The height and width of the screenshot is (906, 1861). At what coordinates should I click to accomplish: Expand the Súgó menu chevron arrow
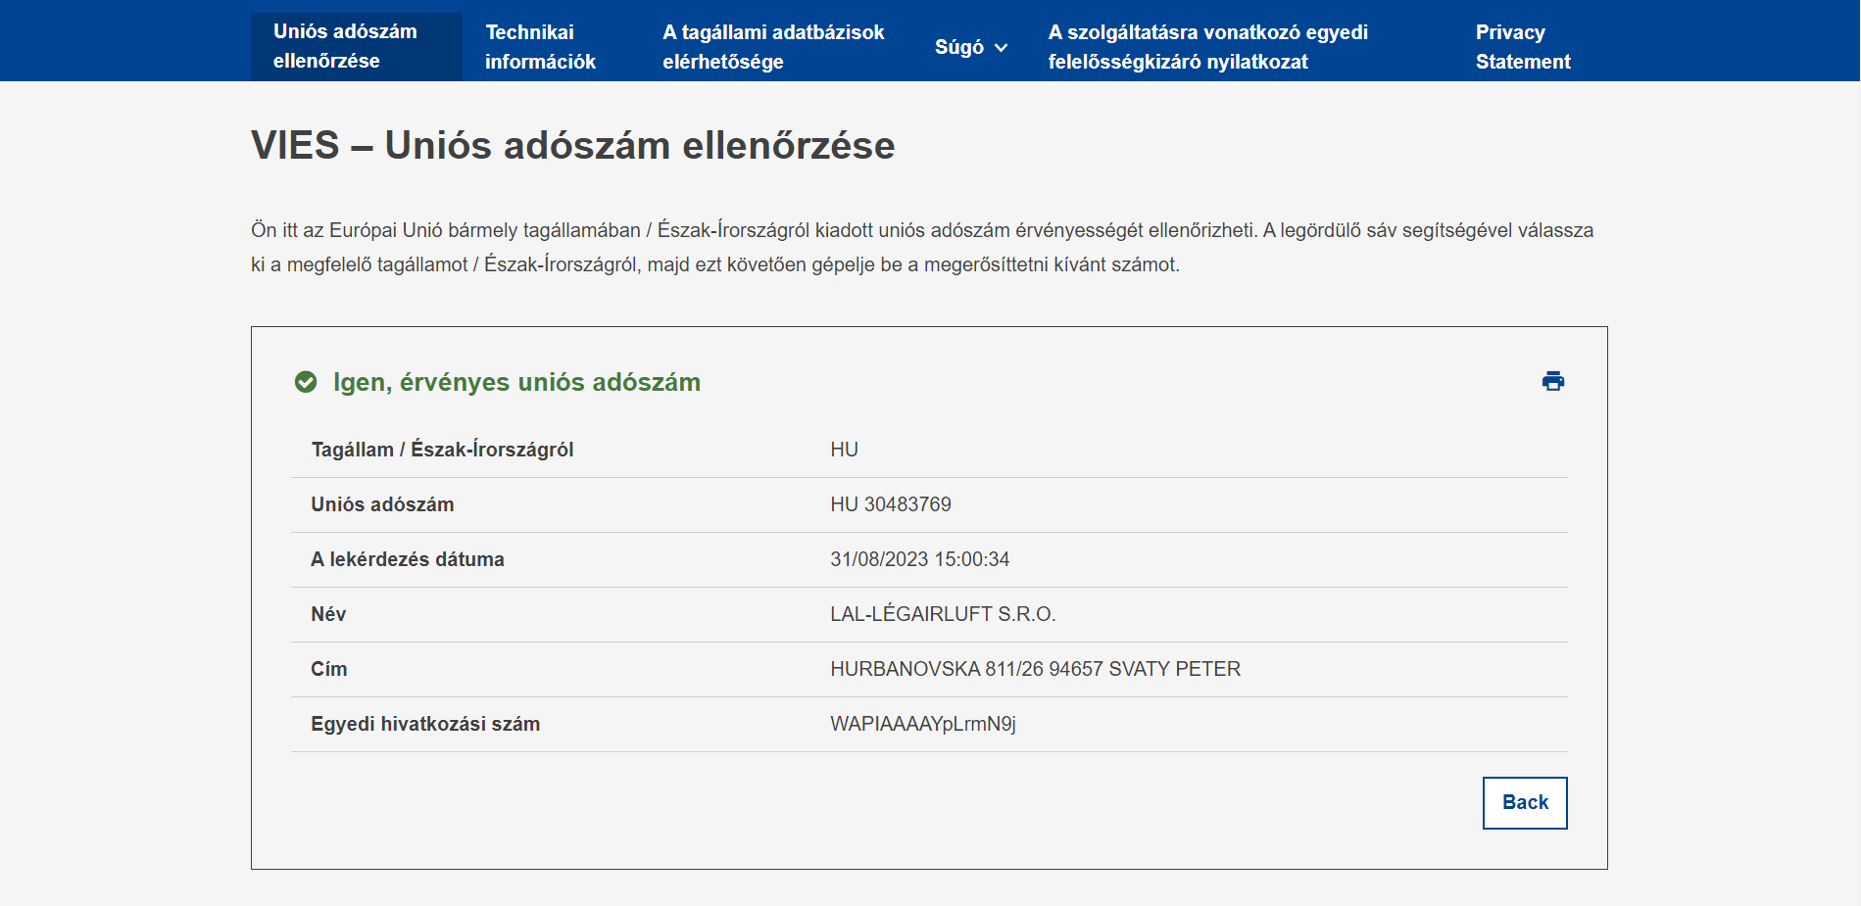[x=1001, y=48]
